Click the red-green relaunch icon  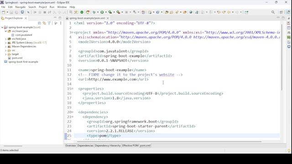pyautogui.click(x=88, y=12)
